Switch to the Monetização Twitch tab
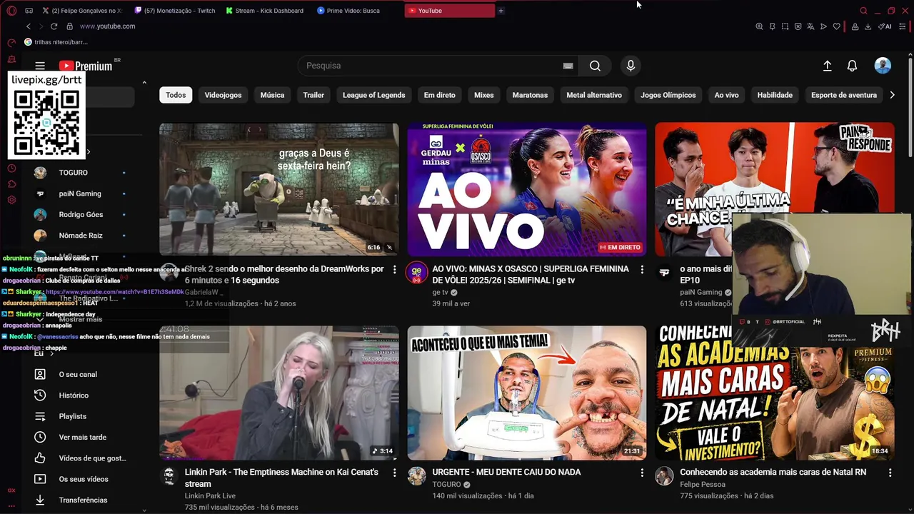This screenshot has height=514, width=914. click(175, 11)
